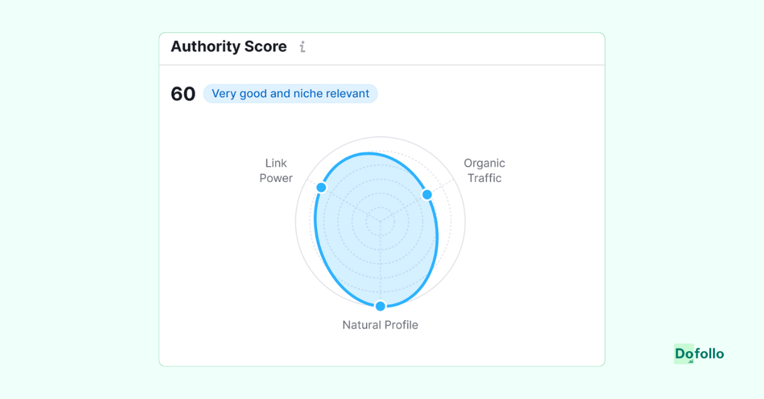
Task: Click the small .ai badge under Dofollo
Action: pyautogui.click(x=691, y=361)
